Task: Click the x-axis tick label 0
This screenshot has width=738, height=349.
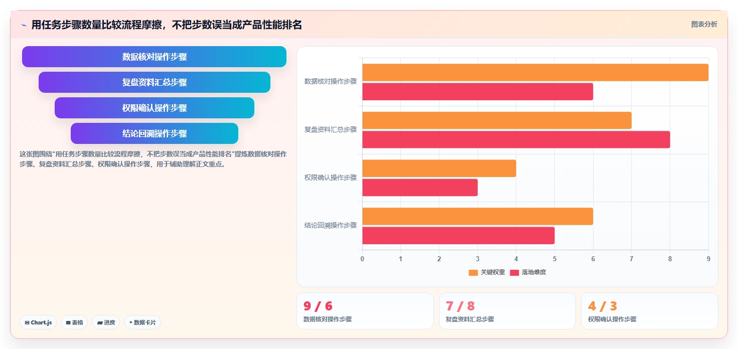Action: point(362,259)
